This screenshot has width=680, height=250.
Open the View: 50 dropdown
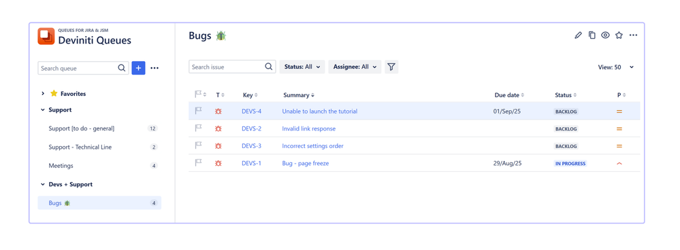(x=616, y=67)
